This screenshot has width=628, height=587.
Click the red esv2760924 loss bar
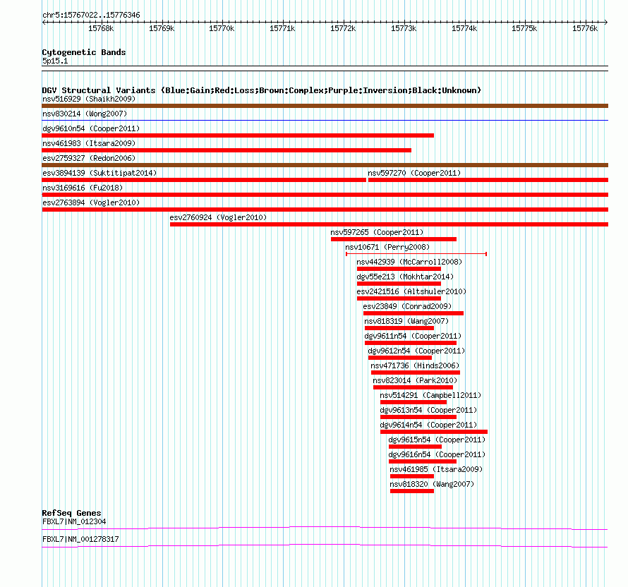(x=389, y=224)
